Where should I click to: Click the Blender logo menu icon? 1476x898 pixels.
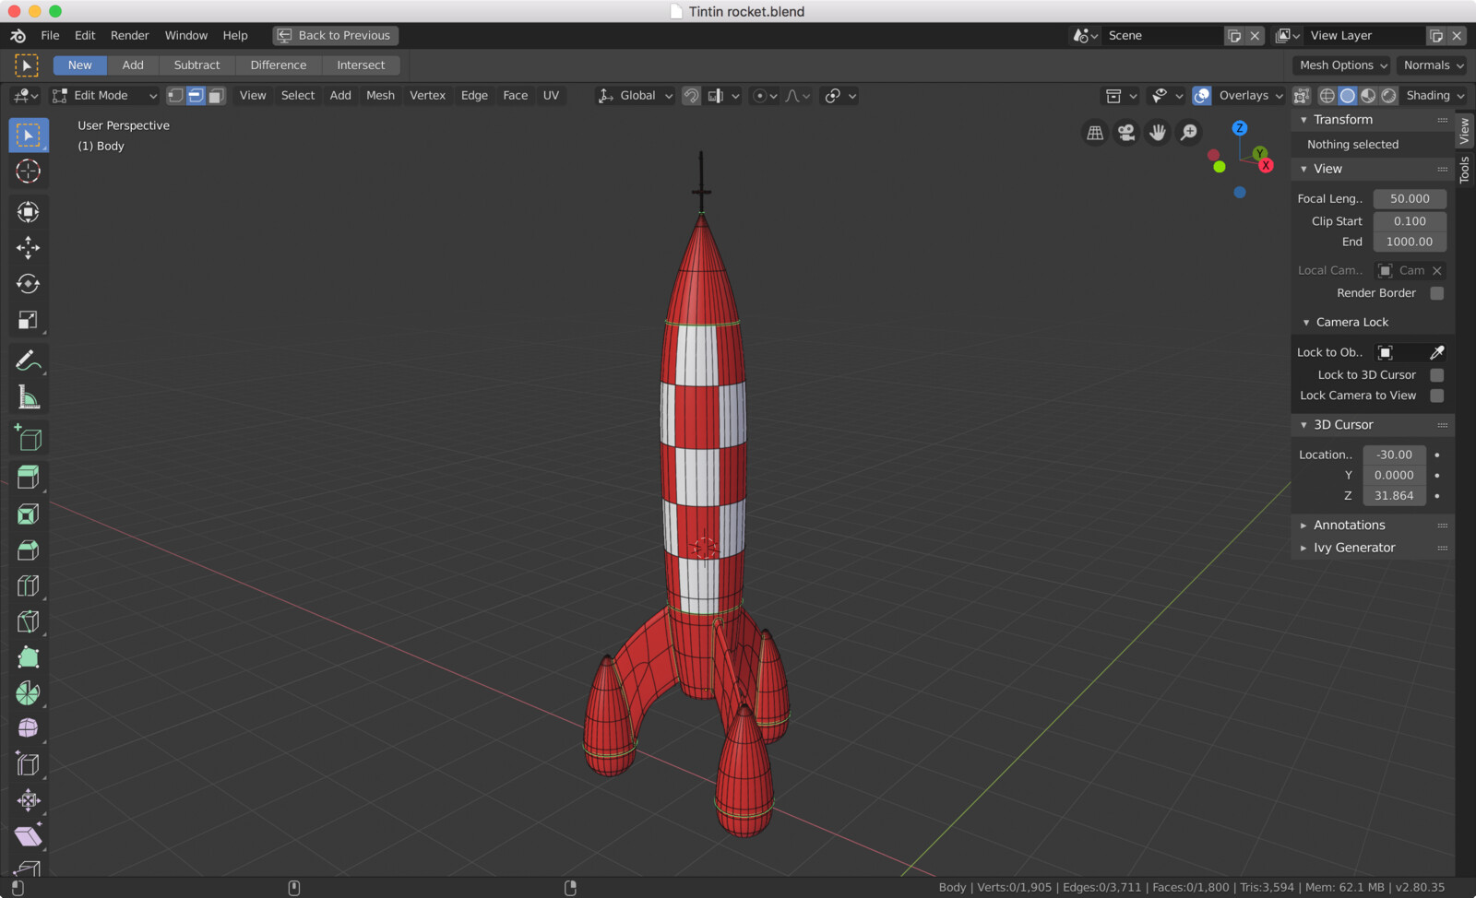coord(18,36)
